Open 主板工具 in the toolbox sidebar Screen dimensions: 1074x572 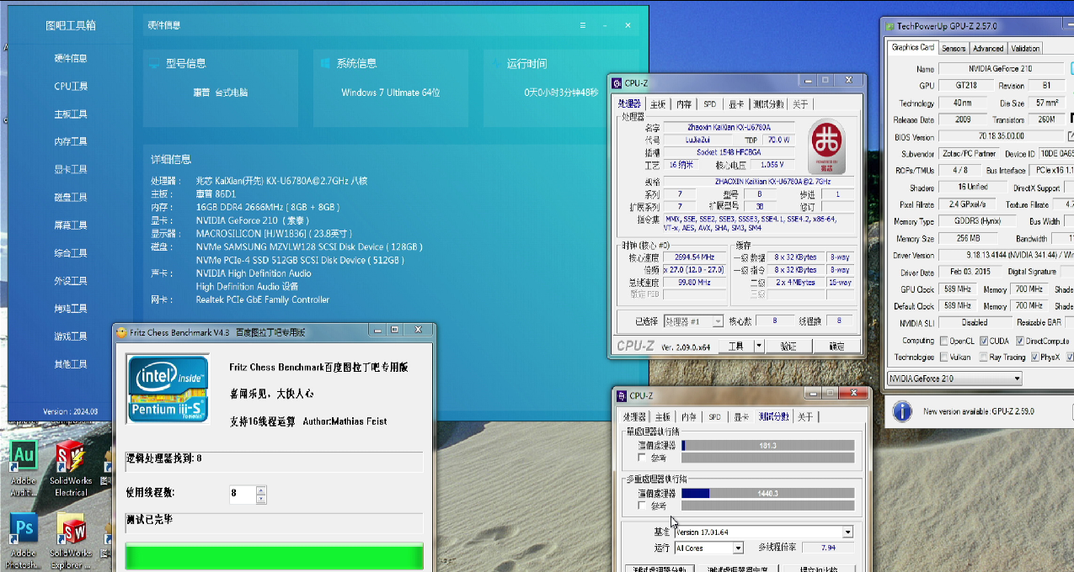click(x=71, y=114)
